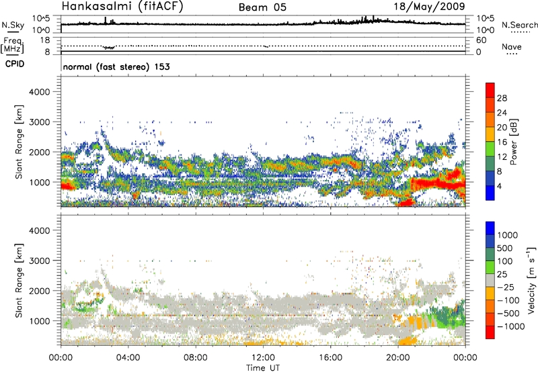Viewport: 538px width, 372px height.
Task: Click the '60' tick on right frequency axis
Action: 481,40
